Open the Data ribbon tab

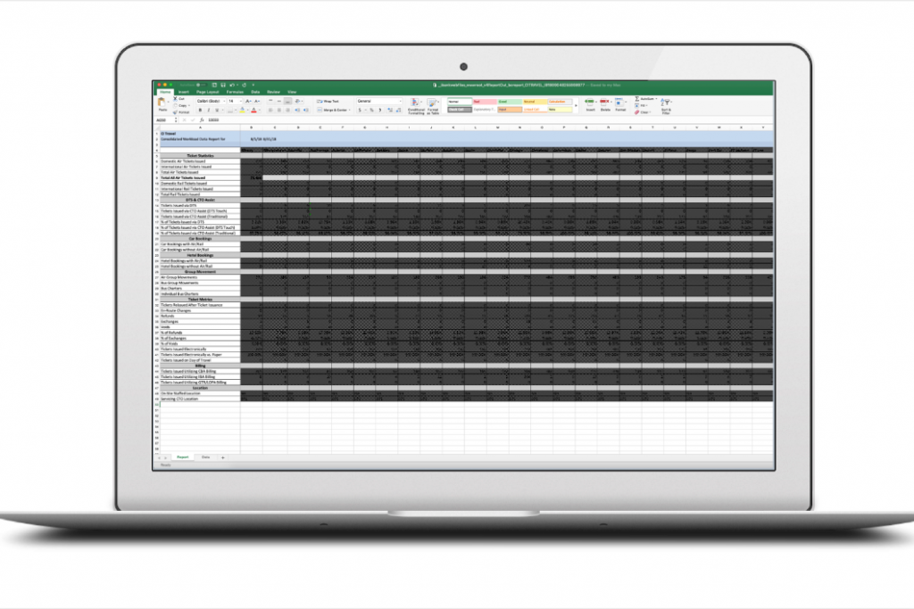[x=255, y=92]
